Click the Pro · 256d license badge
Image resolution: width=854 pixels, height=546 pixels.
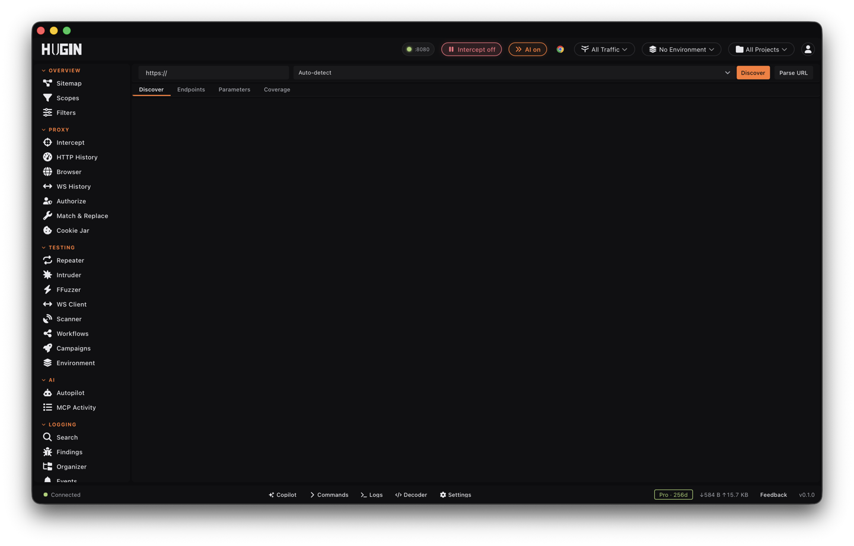click(673, 494)
